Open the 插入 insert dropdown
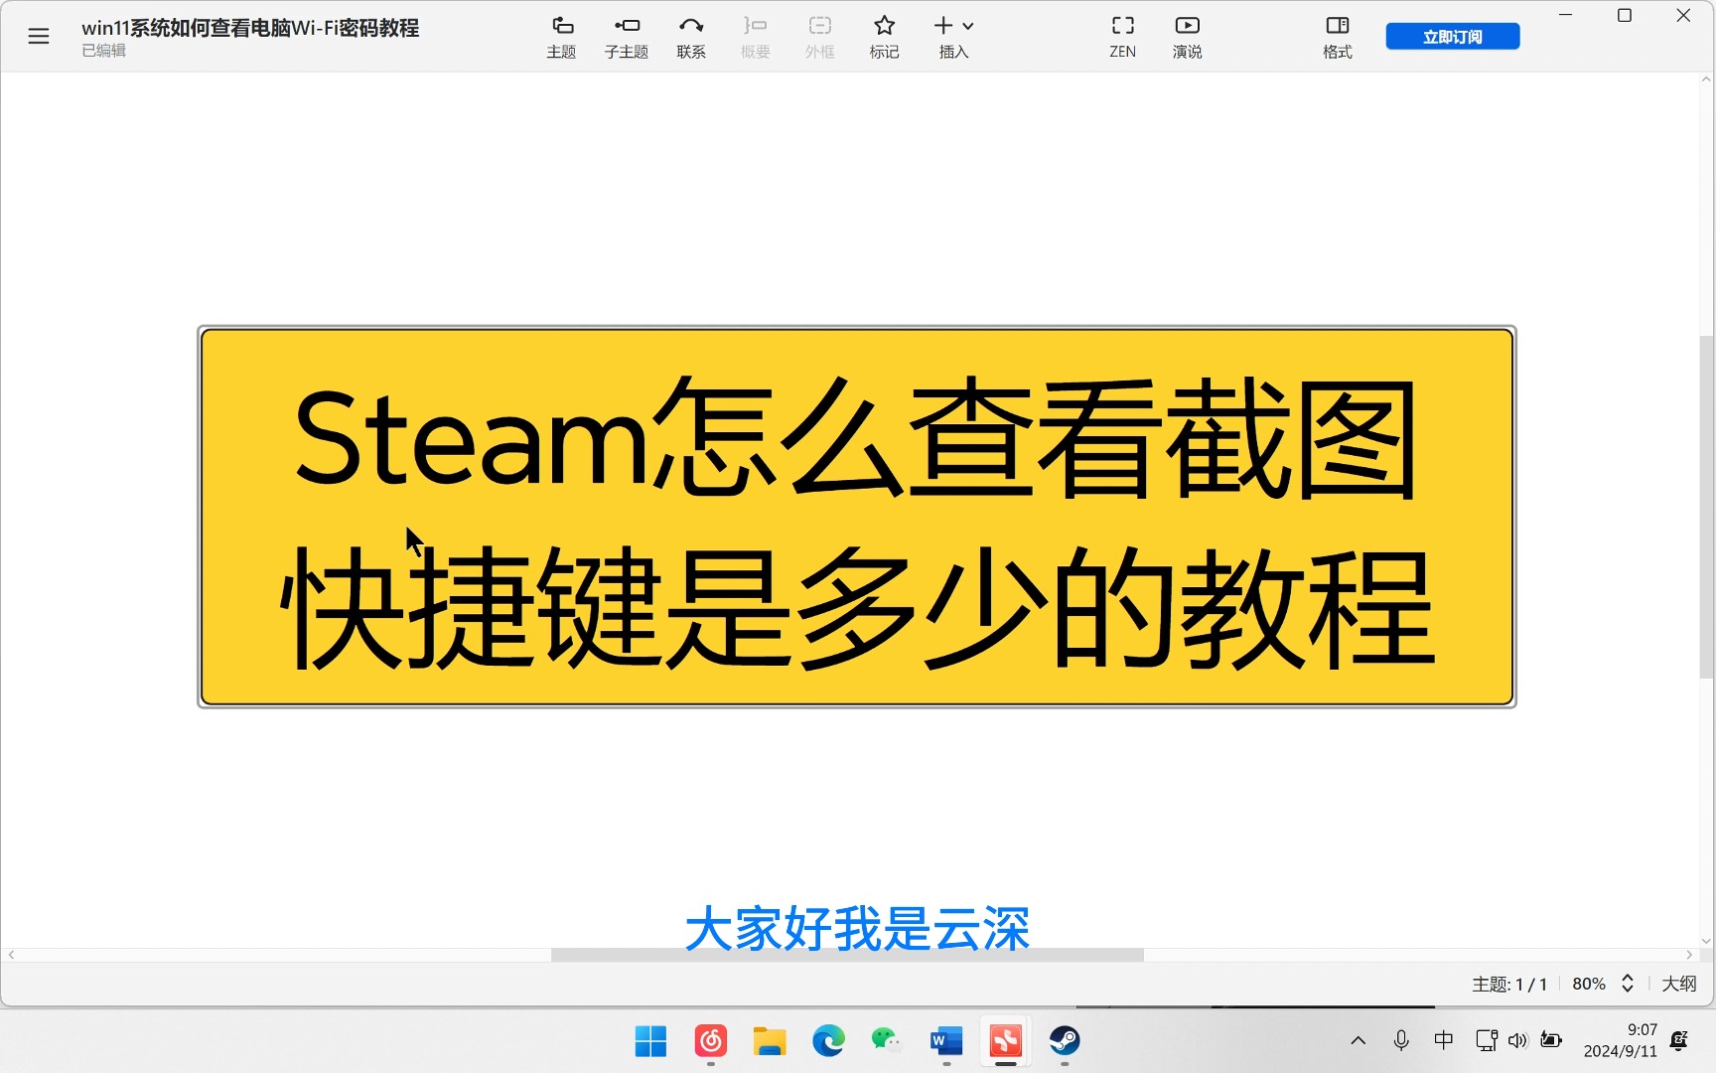This screenshot has width=1716, height=1073. [953, 37]
